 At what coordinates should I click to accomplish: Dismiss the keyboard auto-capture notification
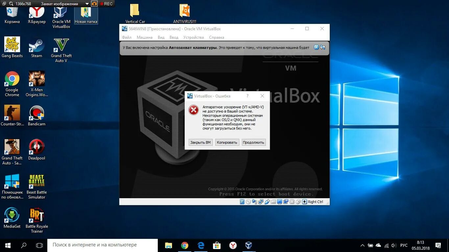click(316, 47)
